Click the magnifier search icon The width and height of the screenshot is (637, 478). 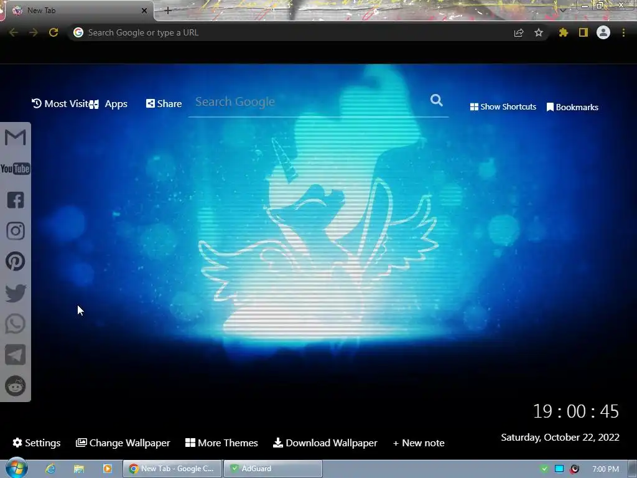coord(436,100)
